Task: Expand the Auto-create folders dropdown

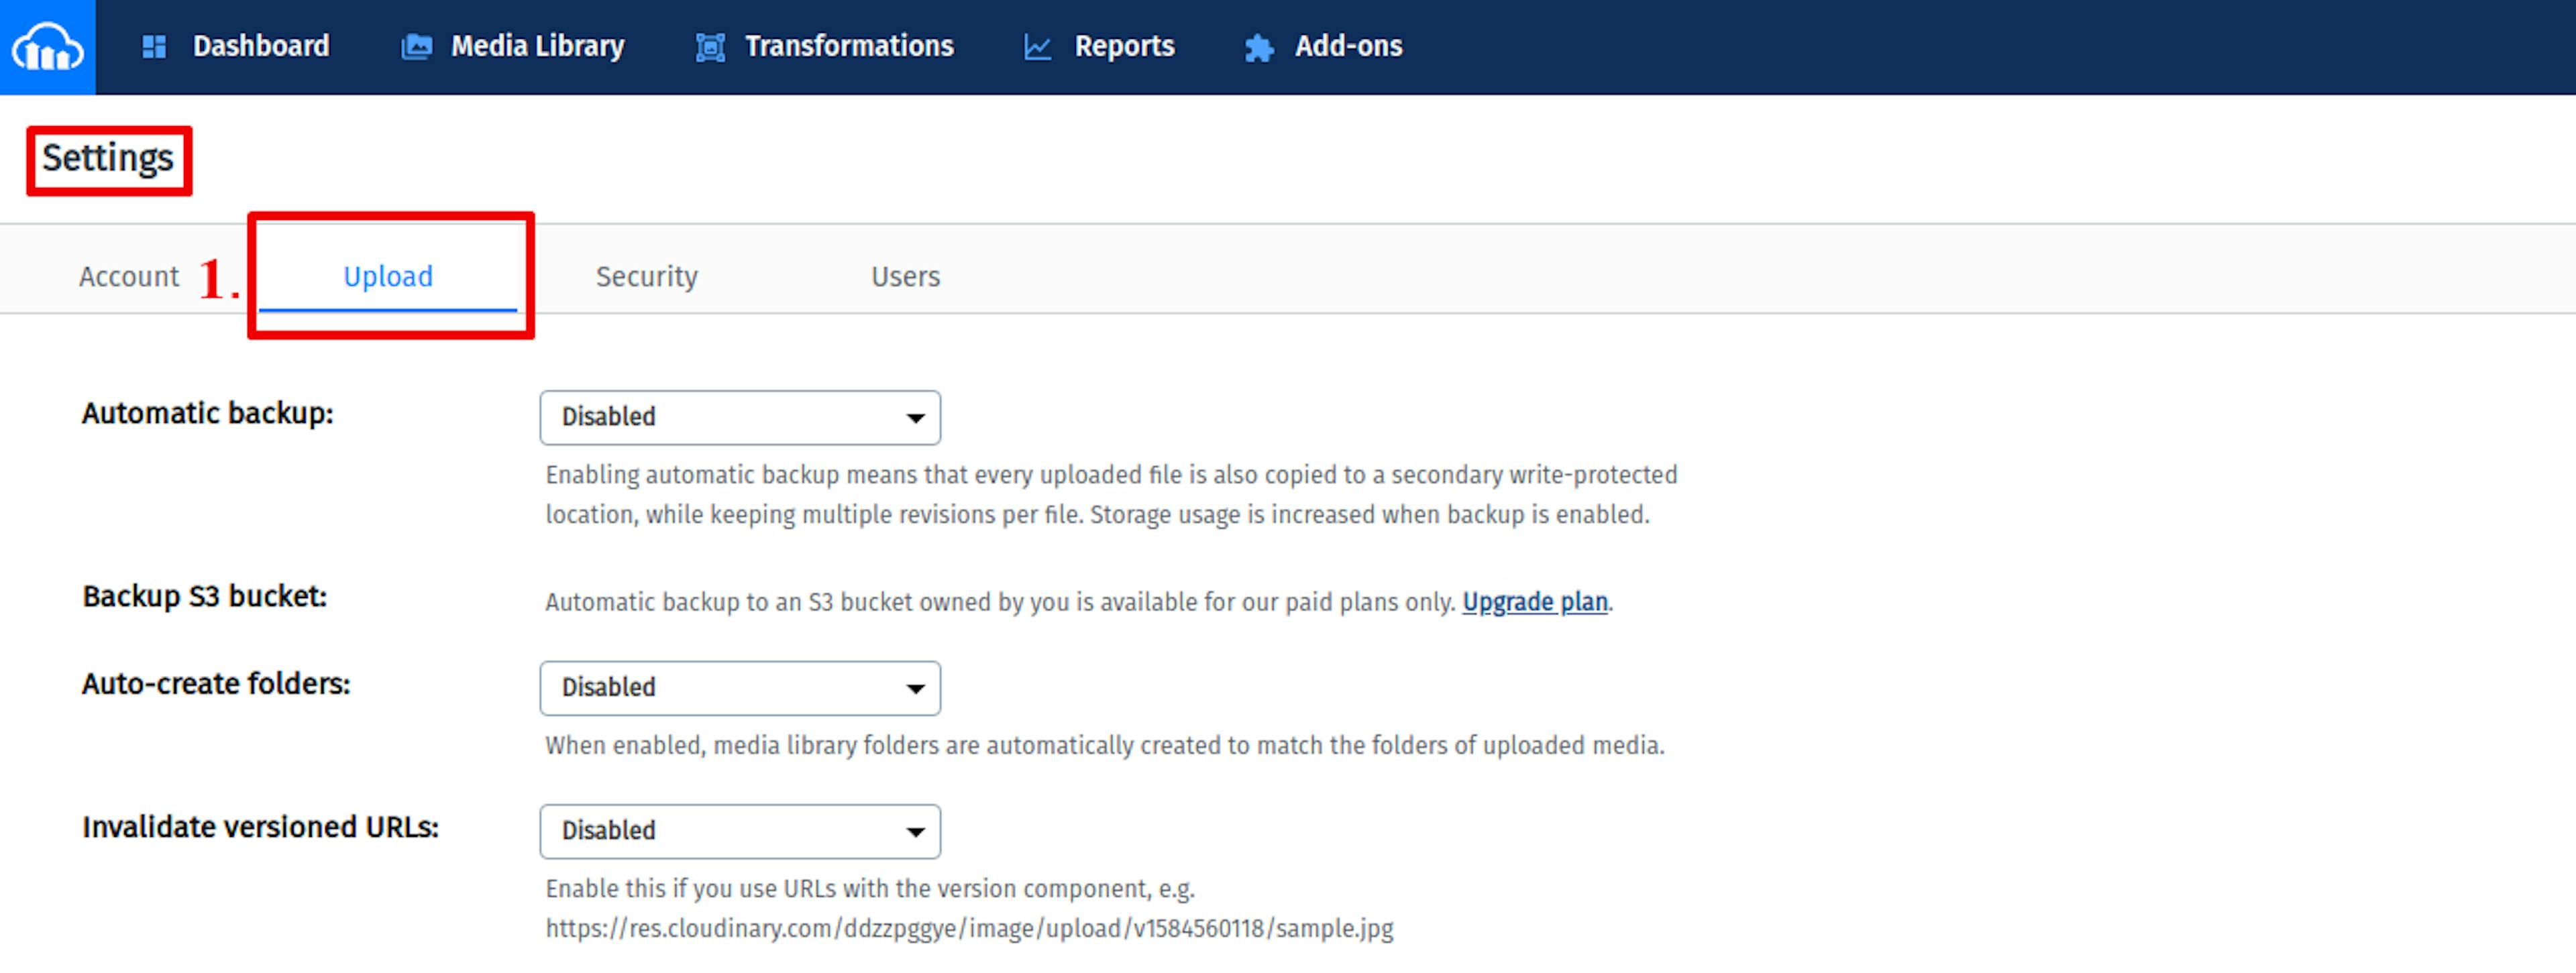Action: tap(740, 688)
